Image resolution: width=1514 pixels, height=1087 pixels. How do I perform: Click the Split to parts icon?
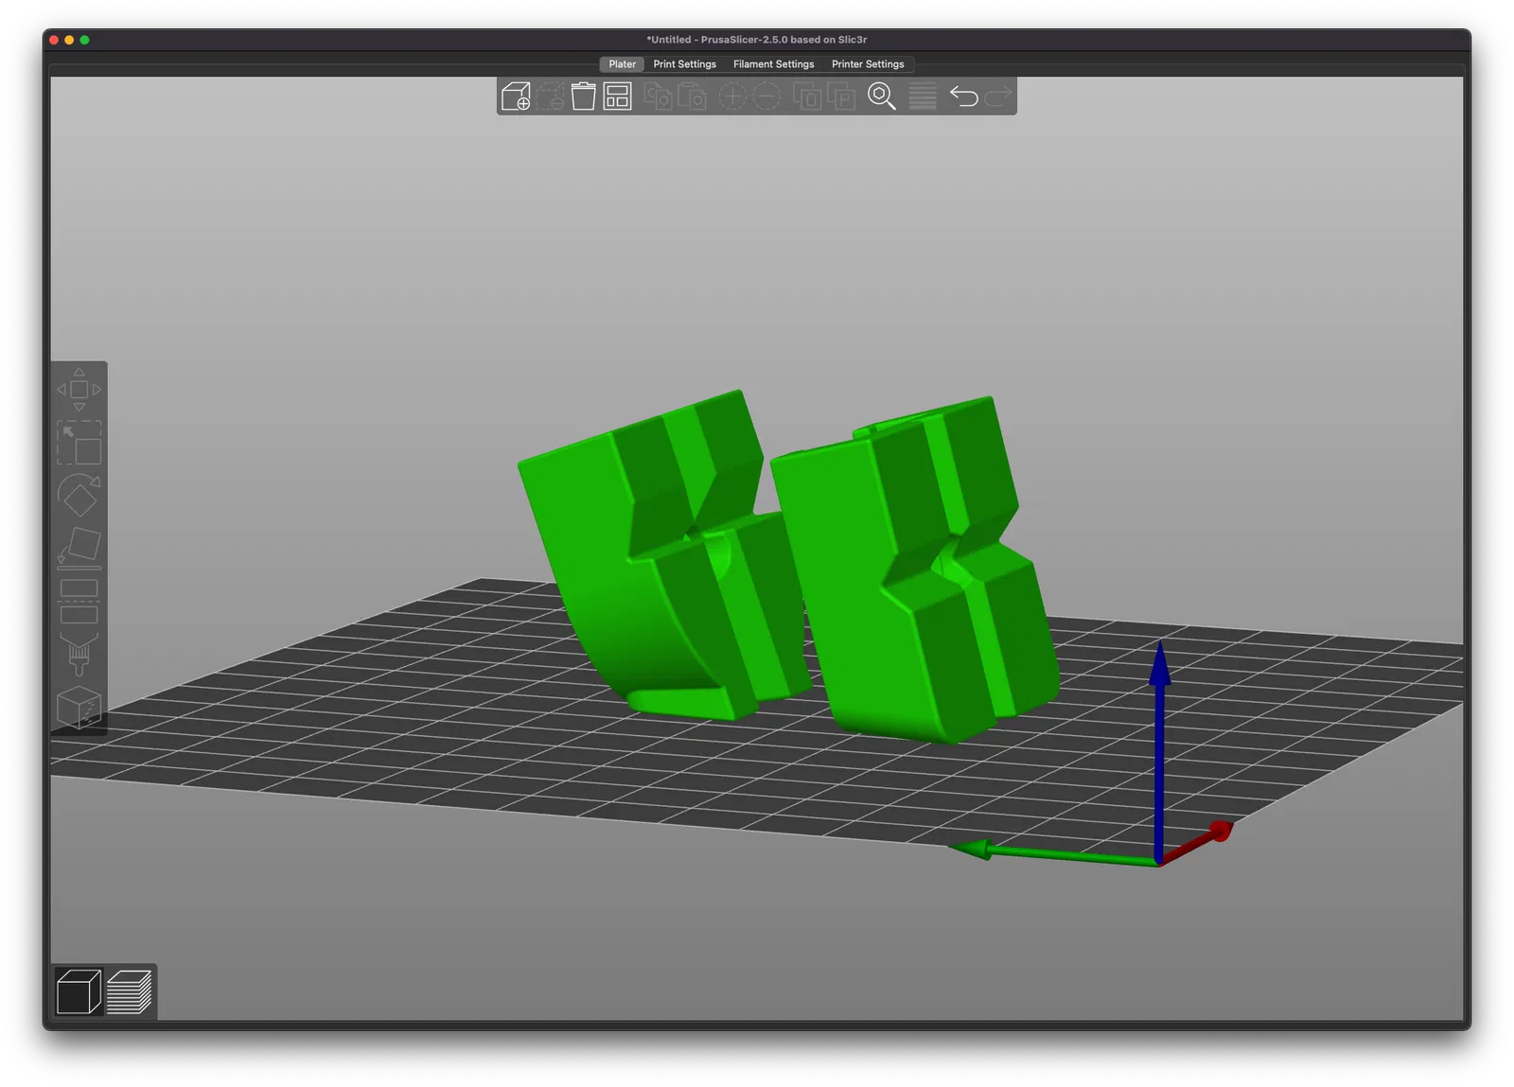(841, 96)
